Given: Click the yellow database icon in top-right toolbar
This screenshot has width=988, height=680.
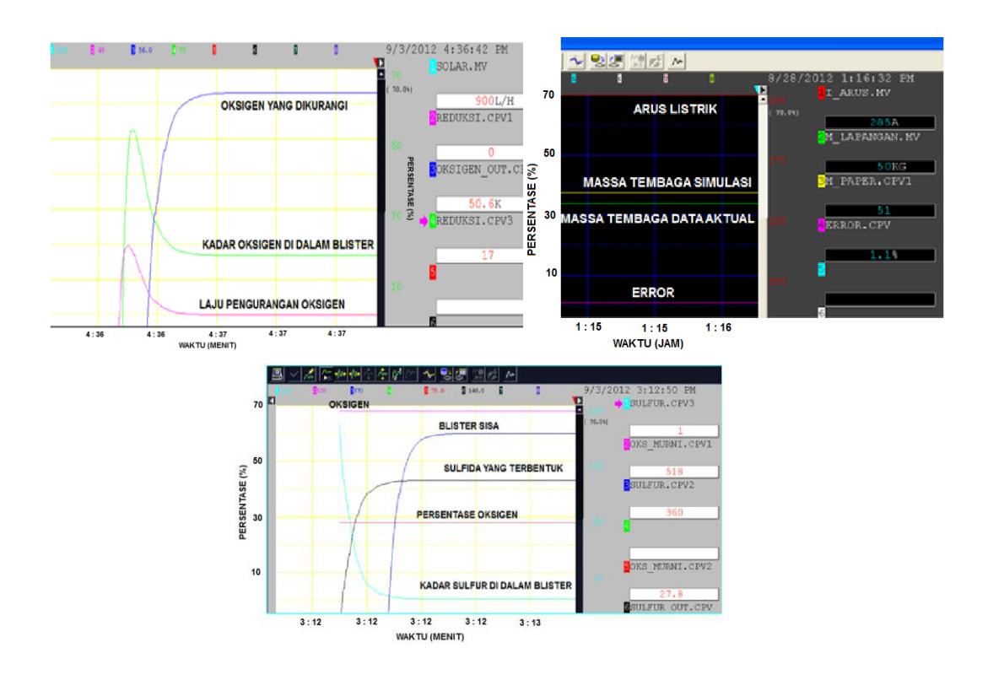Looking at the screenshot, I should tap(597, 61).
